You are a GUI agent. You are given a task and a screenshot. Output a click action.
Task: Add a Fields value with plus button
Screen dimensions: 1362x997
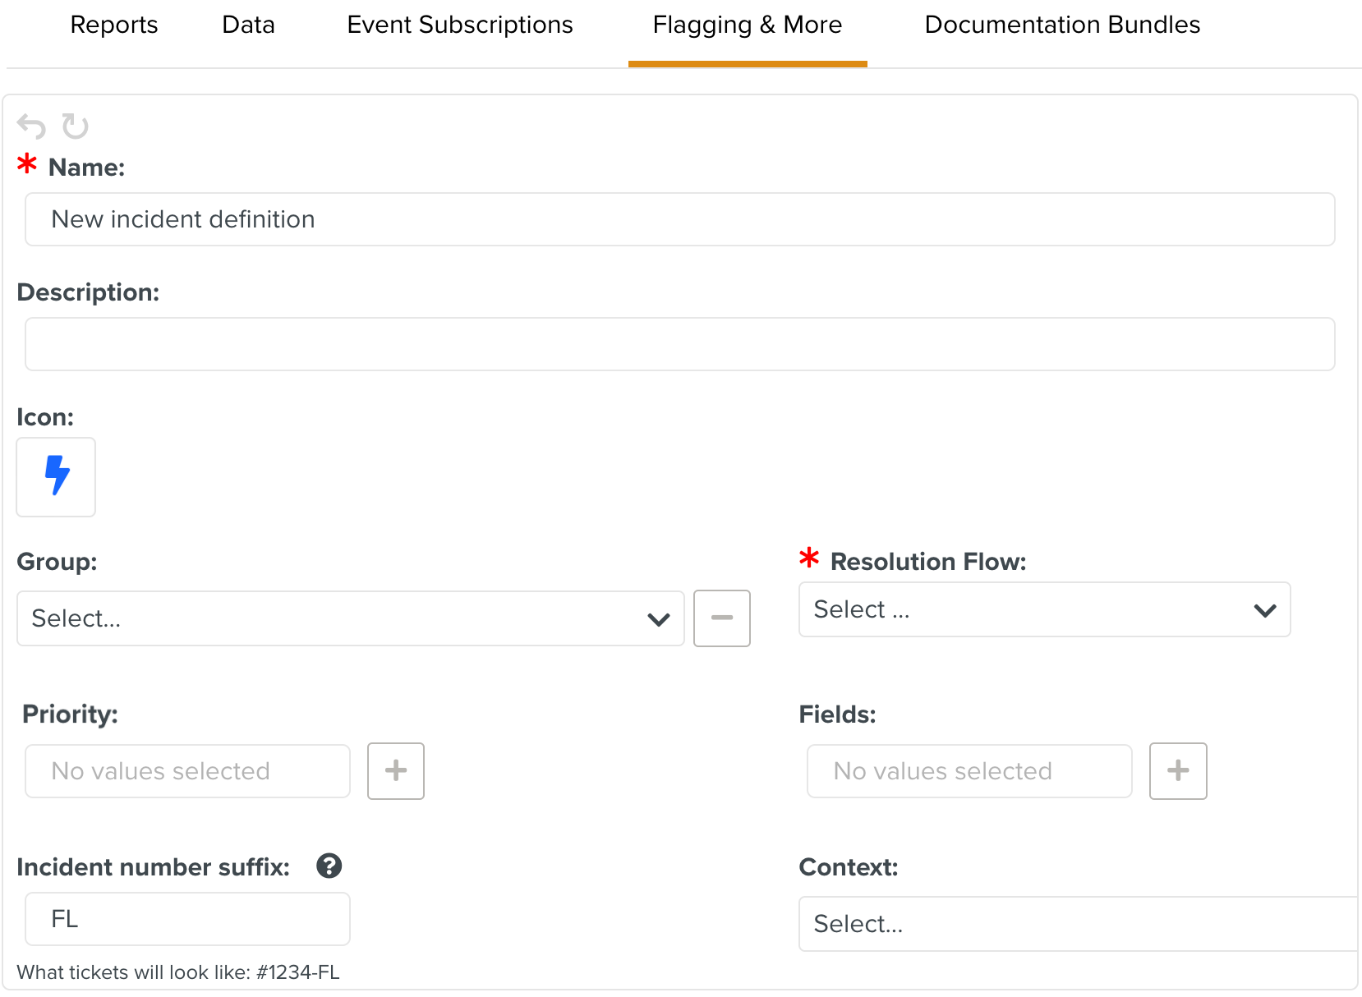(1177, 770)
